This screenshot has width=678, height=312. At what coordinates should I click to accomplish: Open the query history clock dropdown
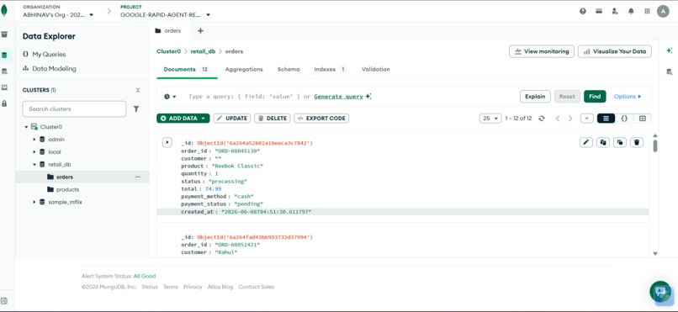pyautogui.click(x=170, y=97)
